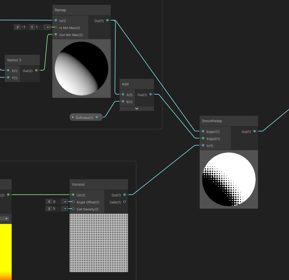This screenshot has height=280, width=289.
Task: Open the dropdown in the bottom-left panel
Action: [6, 218]
